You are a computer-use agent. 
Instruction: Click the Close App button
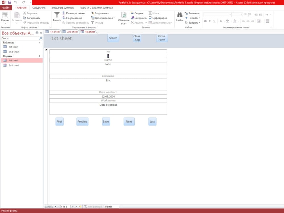click(137, 38)
